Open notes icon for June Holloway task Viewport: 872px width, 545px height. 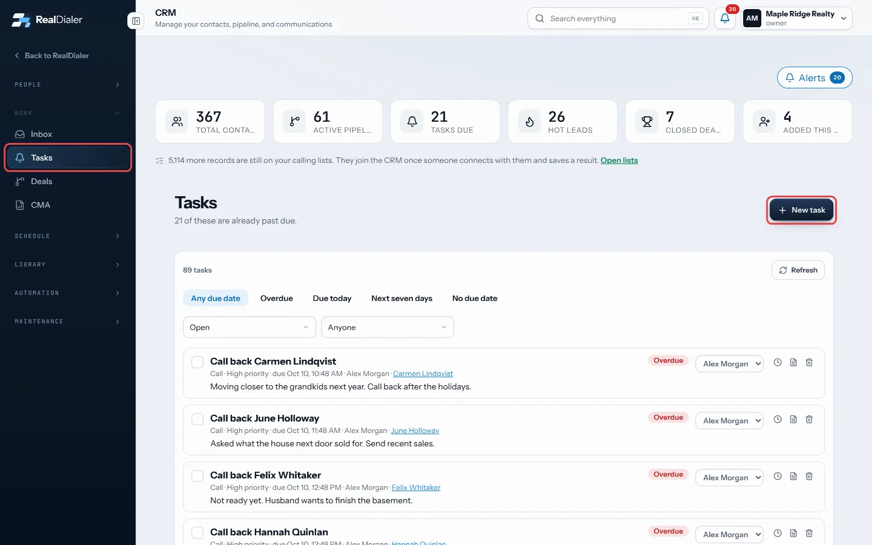click(x=793, y=420)
